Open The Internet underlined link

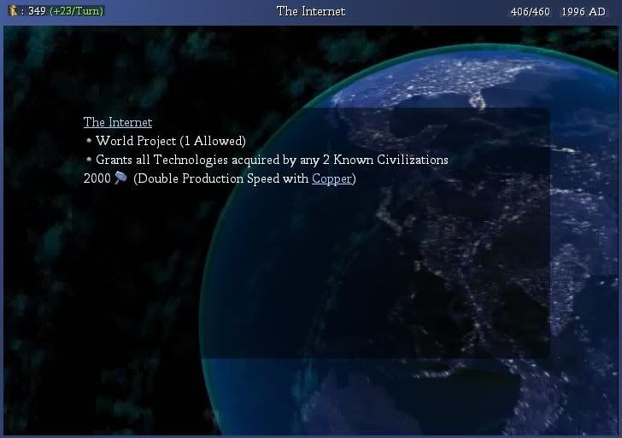pyautogui.click(x=118, y=122)
